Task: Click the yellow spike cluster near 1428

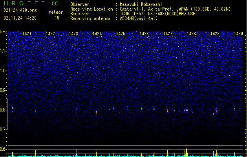Action: (186, 152)
